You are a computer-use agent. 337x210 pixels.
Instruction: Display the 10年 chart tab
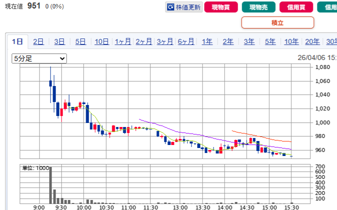pyautogui.click(x=291, y=41)
